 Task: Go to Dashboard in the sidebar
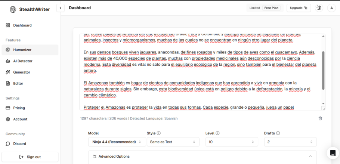click(22, 25)
